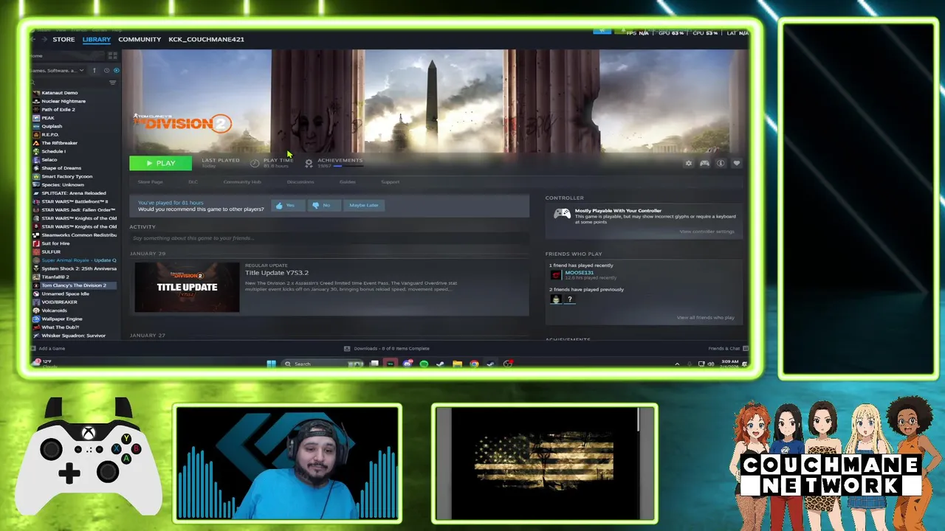The height and width of the screenshot is (531, 945).
Task: Select Whisker Squadron: Survivor in library
Action: [74, 336]
